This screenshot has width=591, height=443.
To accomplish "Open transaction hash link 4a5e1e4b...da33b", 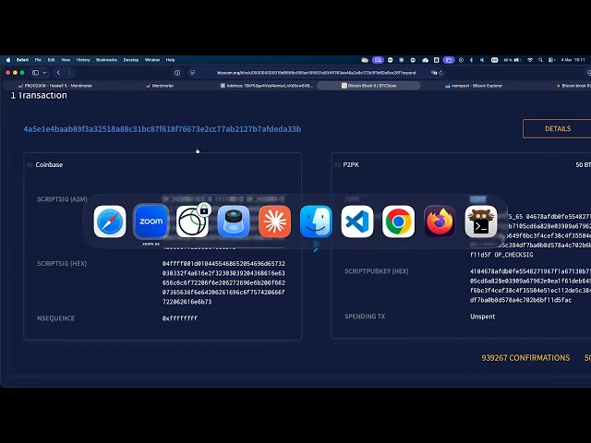I will (163, 129).
